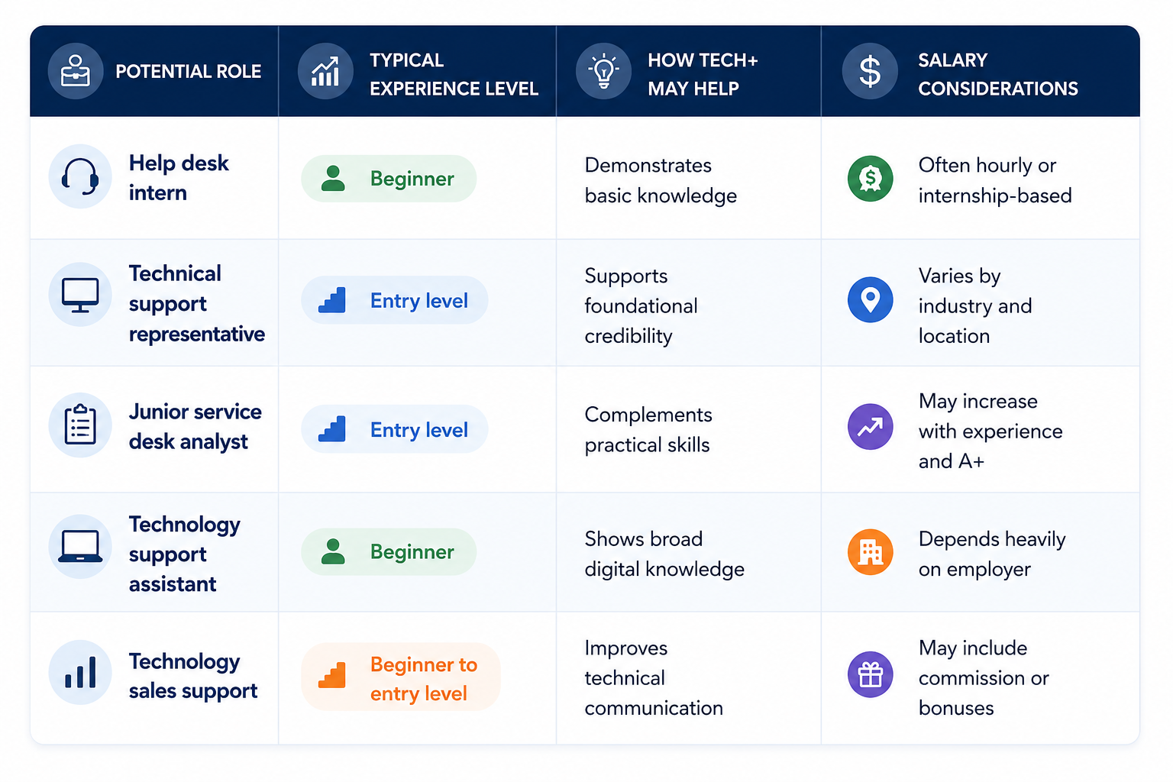Click the bar chart icon for Technology sales support
The image size is (1173, 782).
(x=80, y=672)
